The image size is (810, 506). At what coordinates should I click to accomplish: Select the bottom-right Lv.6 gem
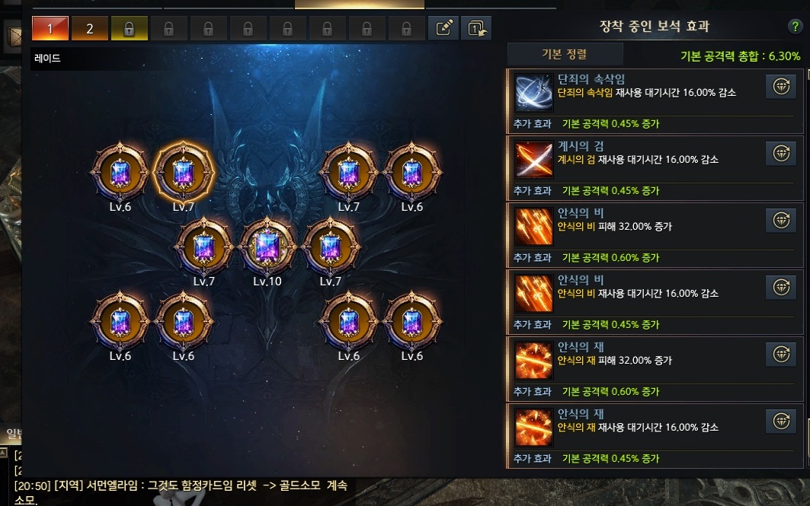411,321
